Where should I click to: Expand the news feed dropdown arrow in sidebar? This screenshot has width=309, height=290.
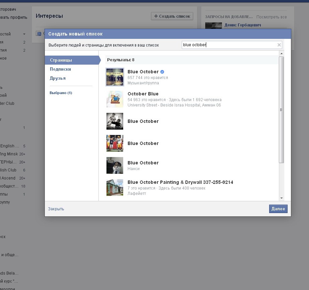click(x=24, y=34)
